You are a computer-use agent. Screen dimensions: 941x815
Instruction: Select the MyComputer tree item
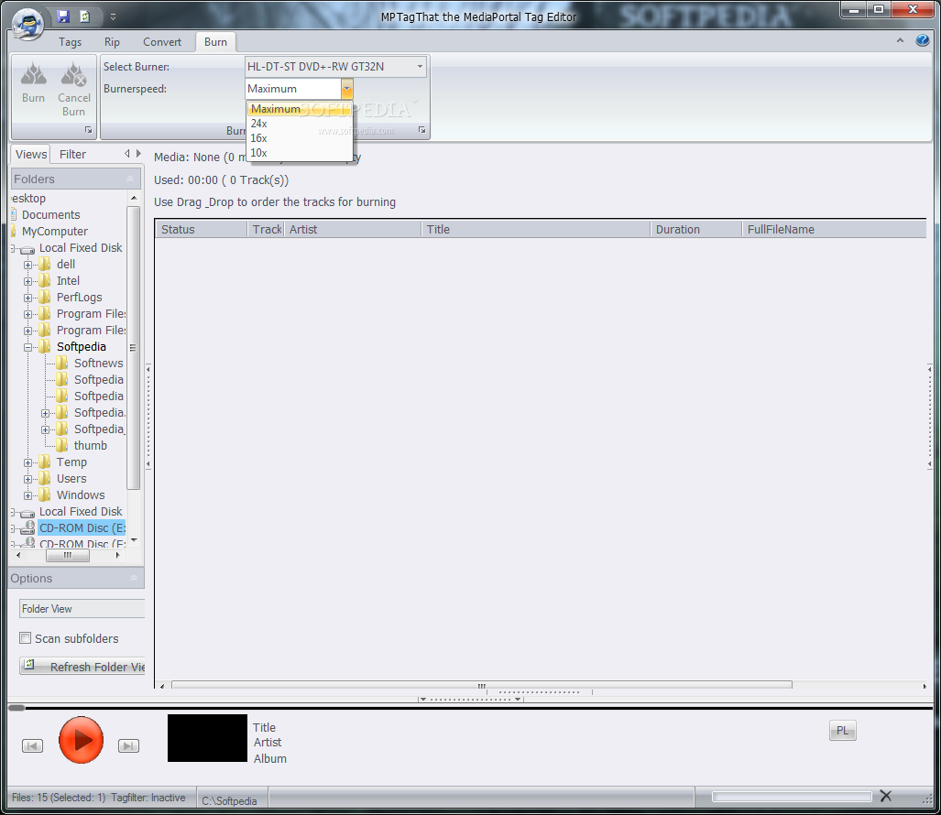[55, 231]
